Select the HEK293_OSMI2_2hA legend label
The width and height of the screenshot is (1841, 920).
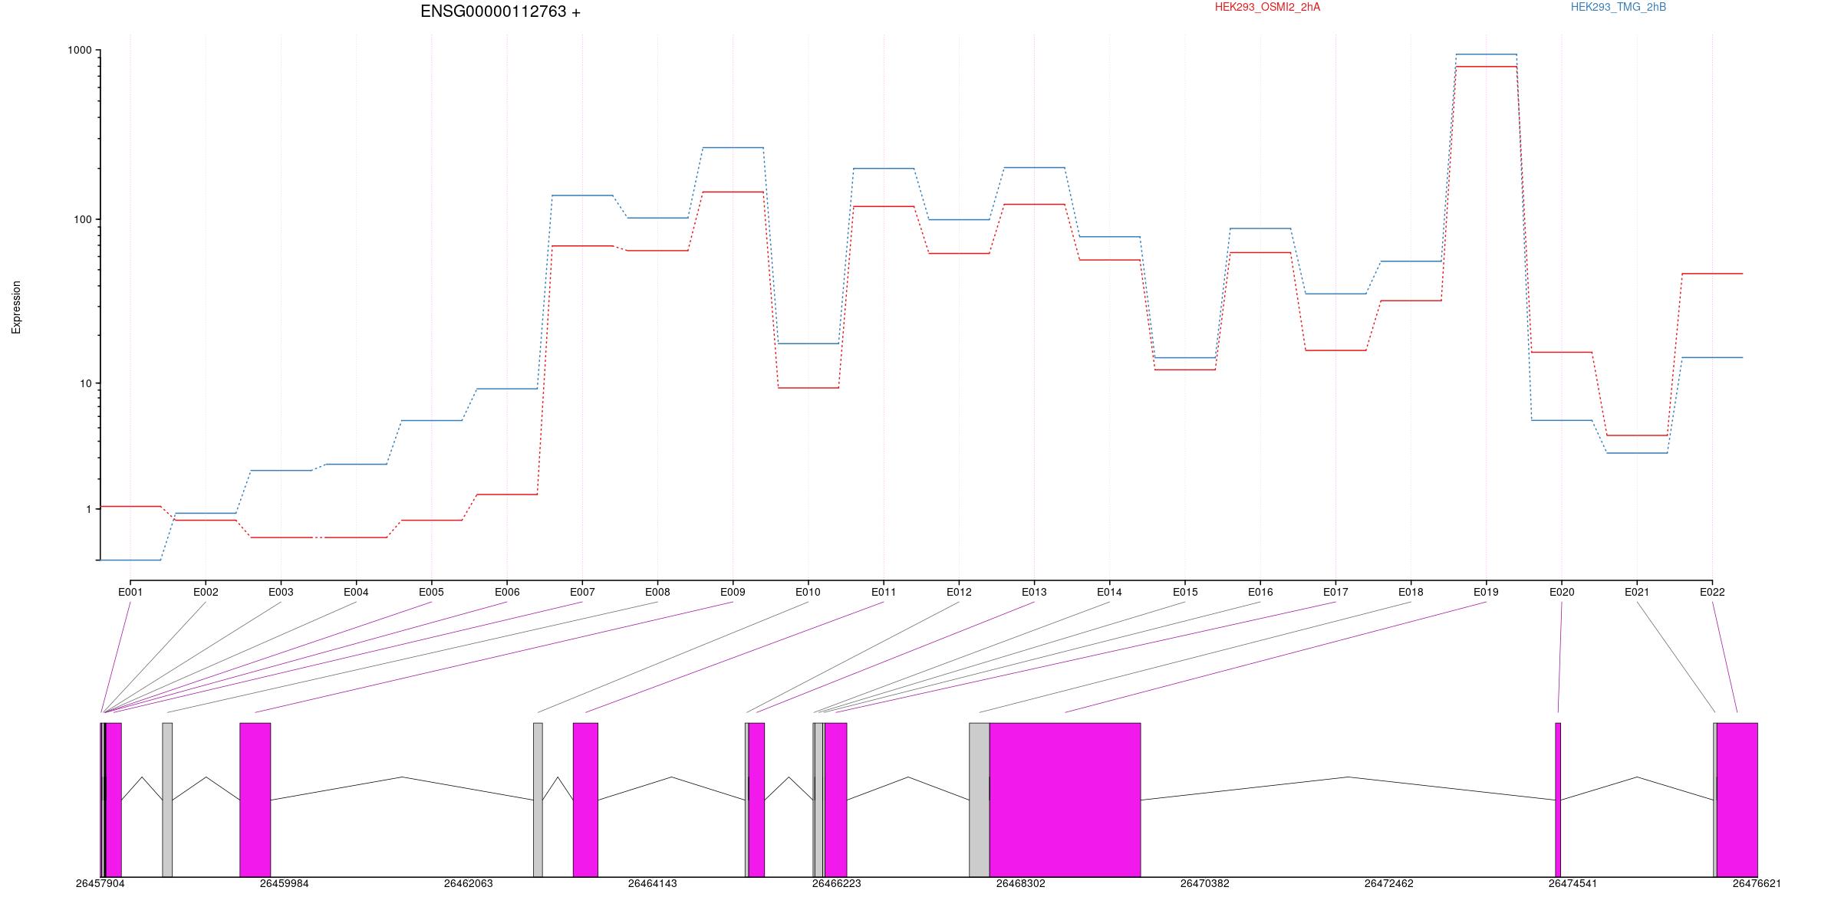[x=1267, y=7]
